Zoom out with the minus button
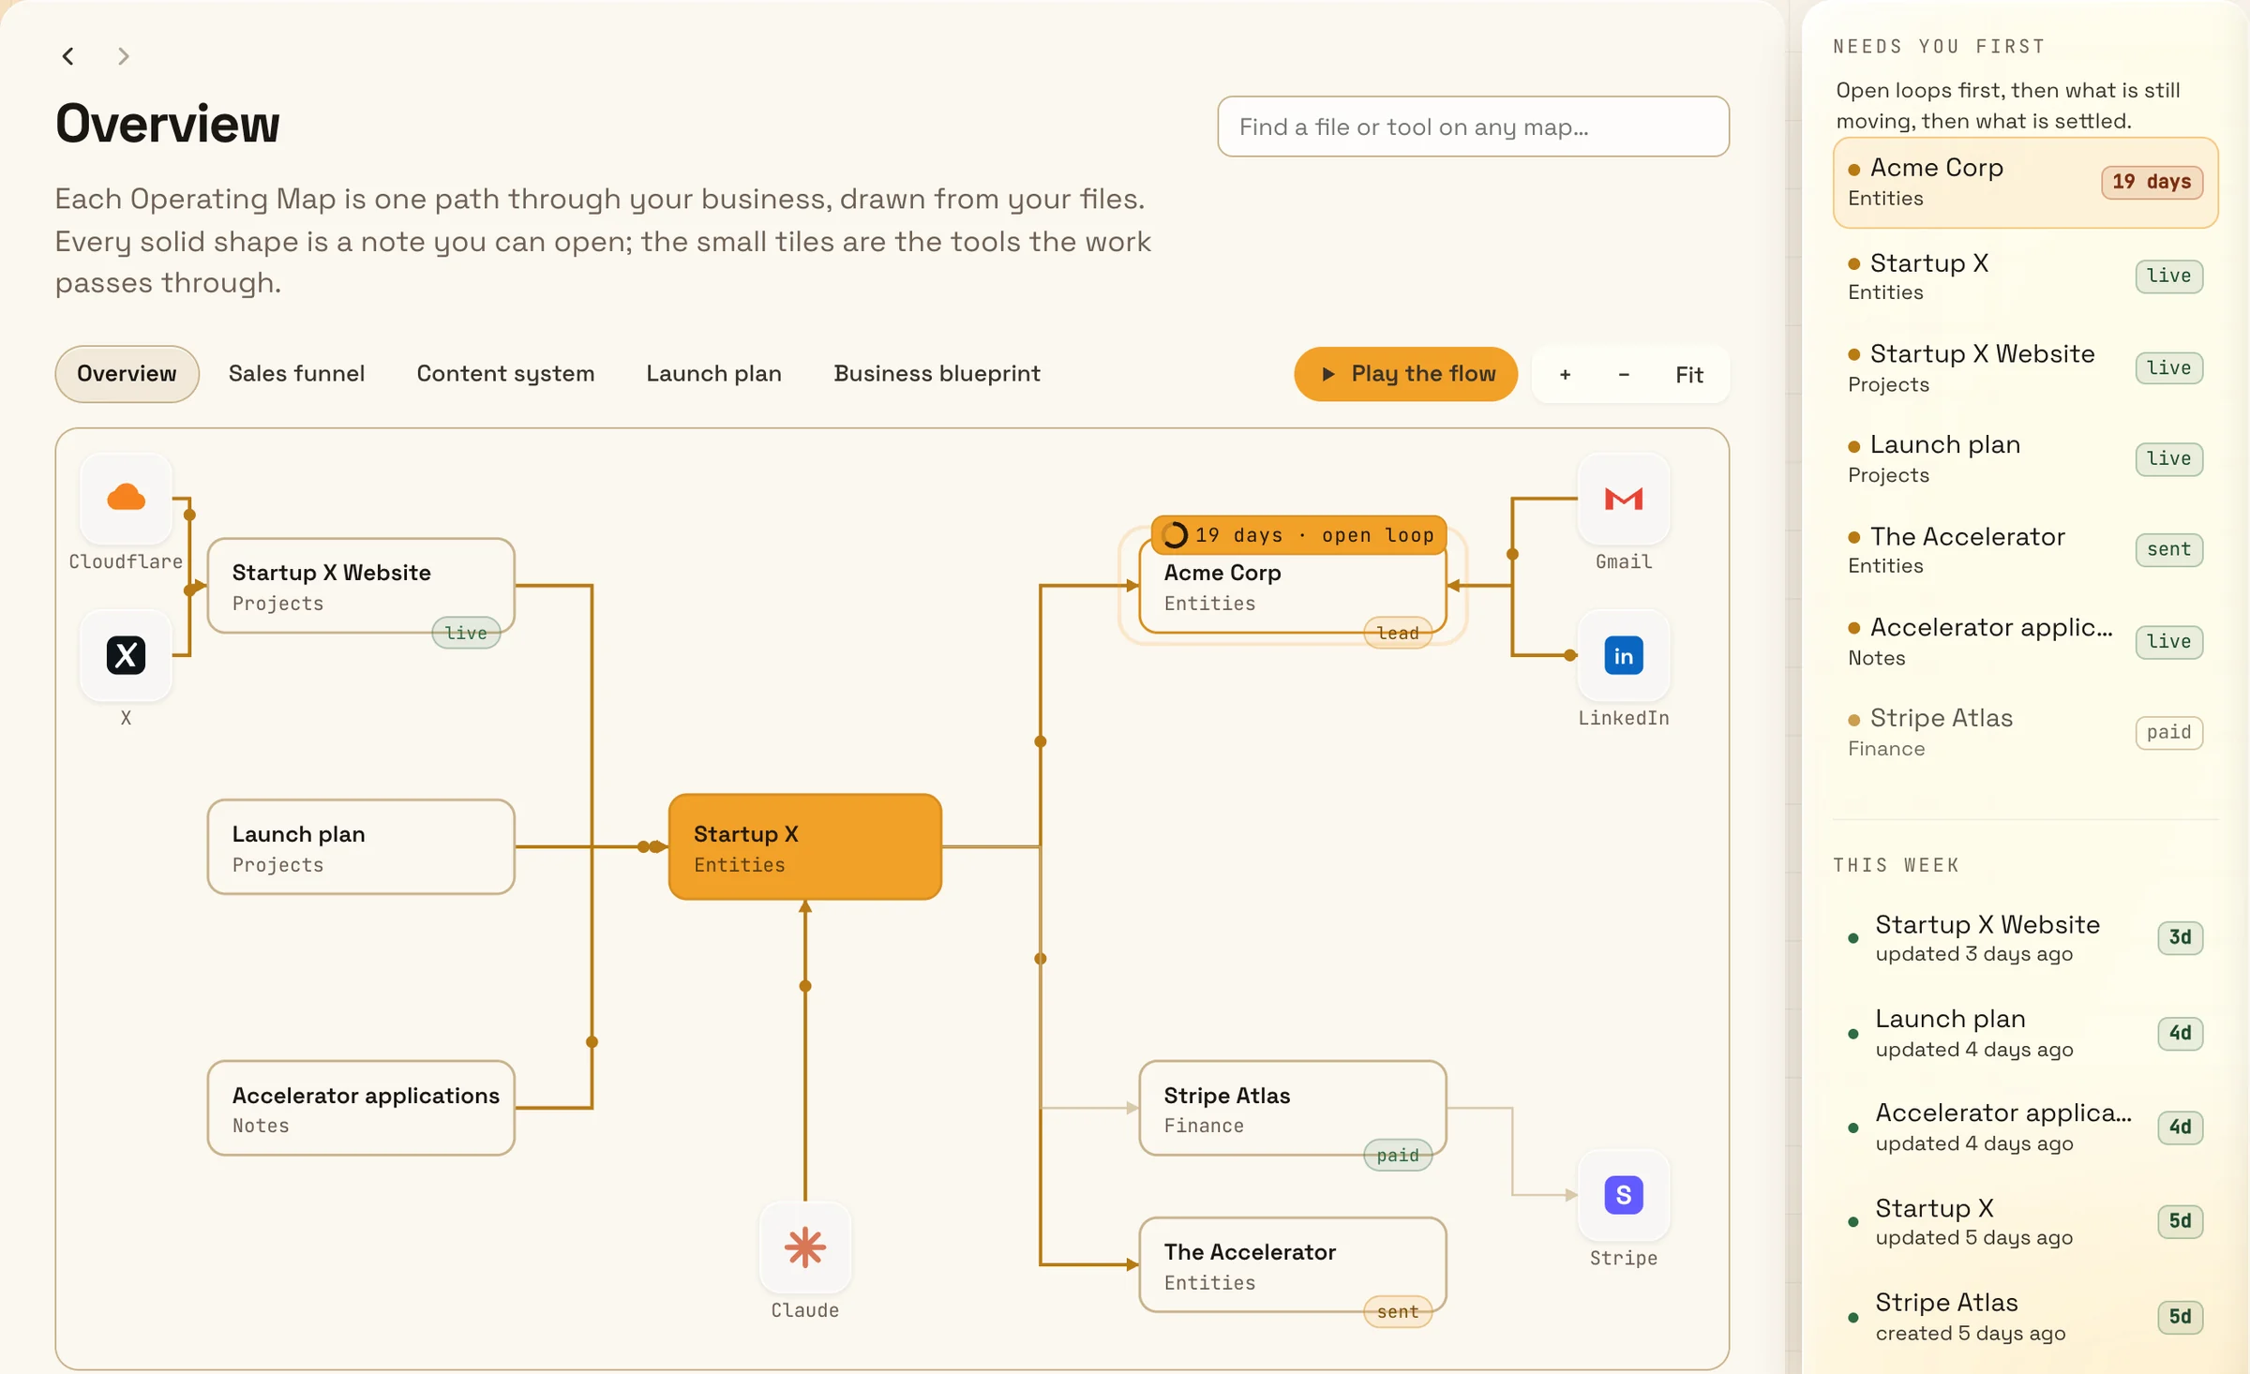Image resolution: width=2250 pixels, height=1374 pixels. 1624,375
